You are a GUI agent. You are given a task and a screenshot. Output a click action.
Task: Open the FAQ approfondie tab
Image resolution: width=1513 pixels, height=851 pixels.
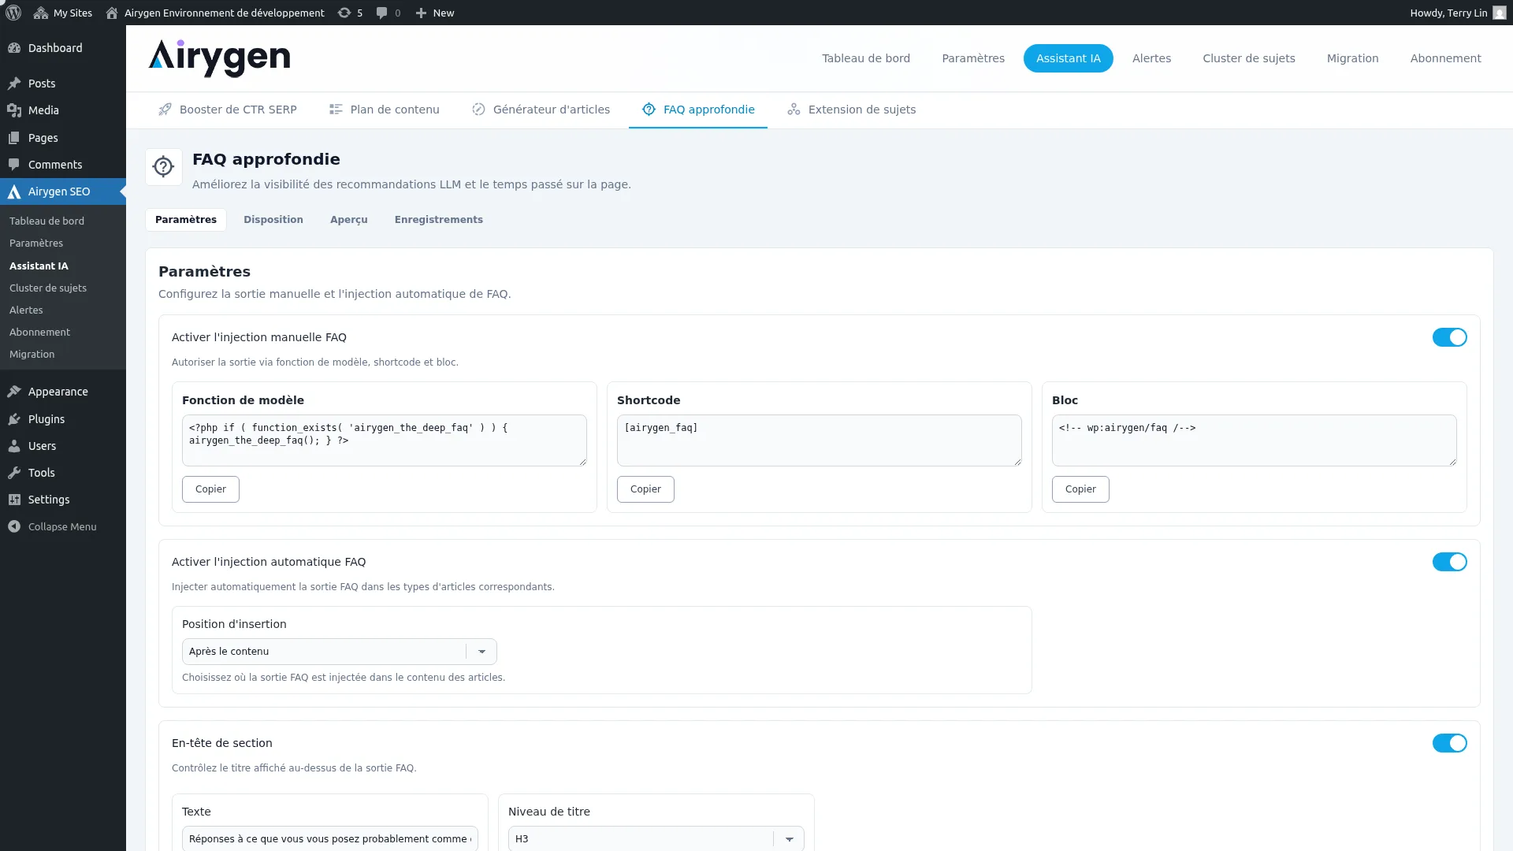[698, 110]
